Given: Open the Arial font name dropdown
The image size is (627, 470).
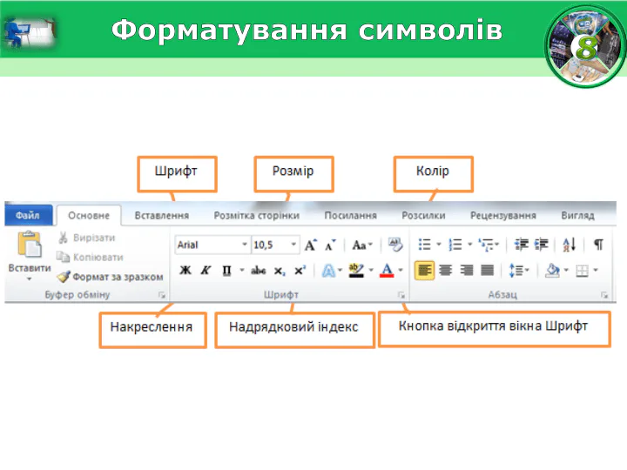Looking at the screenshot, I should point(243,245).
